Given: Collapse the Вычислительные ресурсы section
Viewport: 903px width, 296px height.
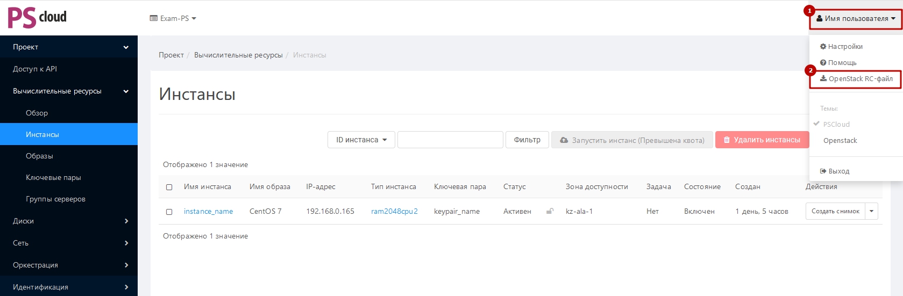Looking at the screenshot, I should 69,91.
